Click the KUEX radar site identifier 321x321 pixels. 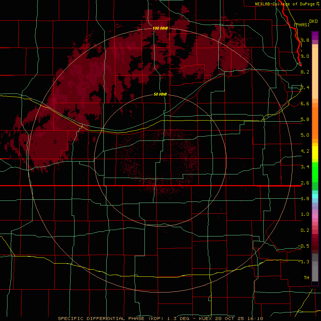tap(205, 319)
